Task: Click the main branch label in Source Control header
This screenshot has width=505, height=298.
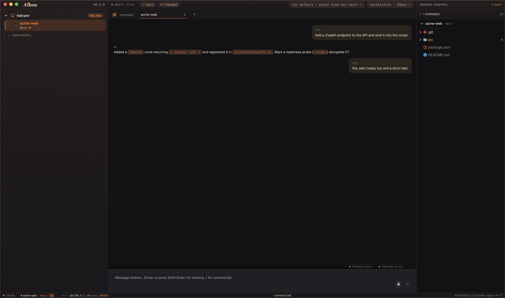Action: 496,5
